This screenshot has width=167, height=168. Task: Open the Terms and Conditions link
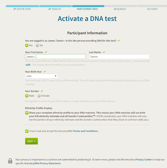(86, 131)
